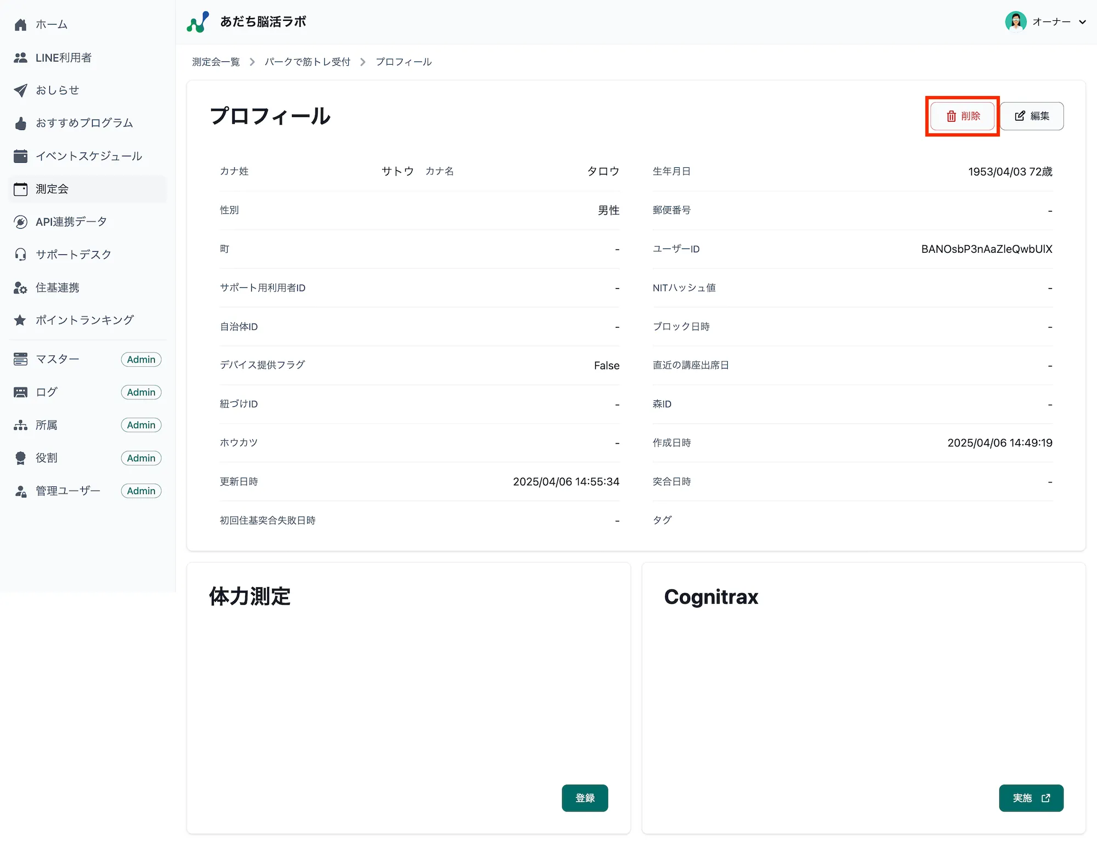This screenshot has height=845, width=1097.
Task: Click the ポイントランキング star icon
Action: 20,320
